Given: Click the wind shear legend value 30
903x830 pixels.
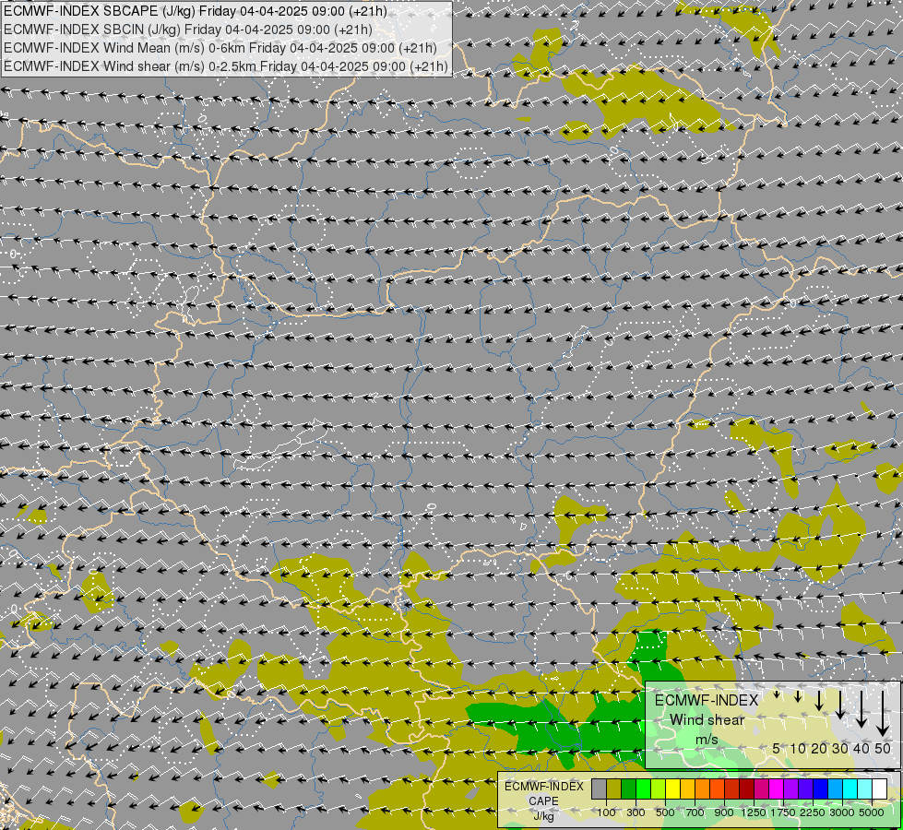Looking at the screenshot, I should [x=840, y=748].
